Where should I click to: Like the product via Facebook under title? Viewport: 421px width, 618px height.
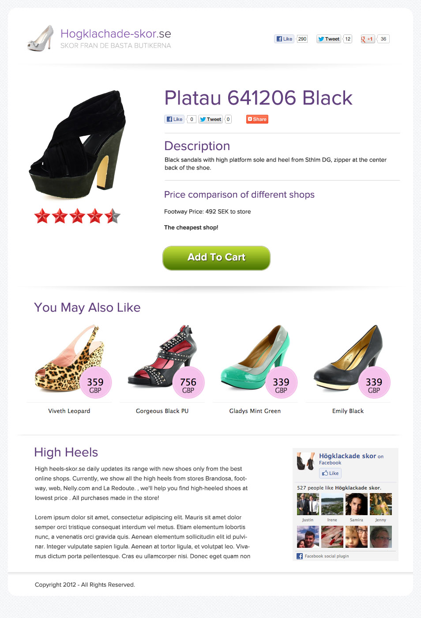point(174,119)
